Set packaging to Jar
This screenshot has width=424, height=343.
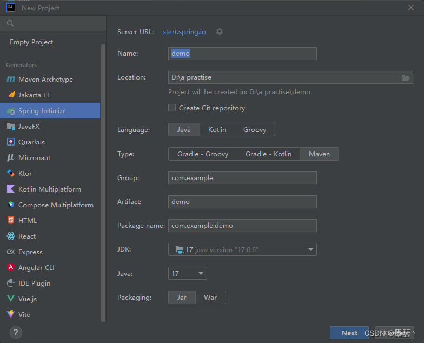click(182, 298)
